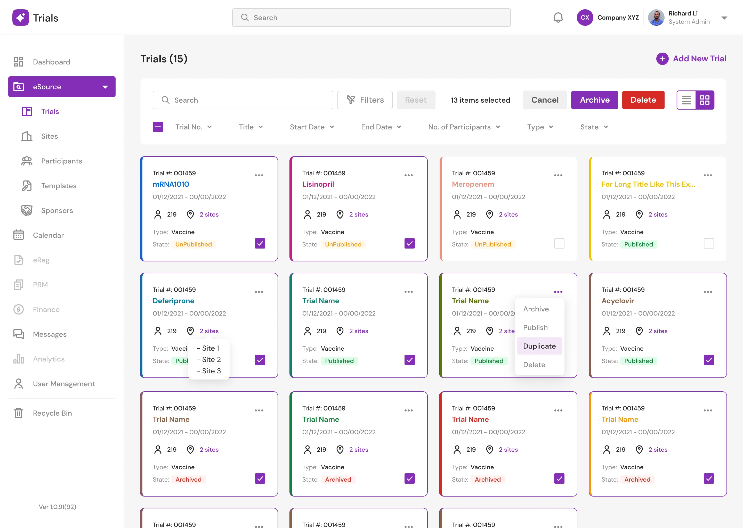Check the Meropenem trial checkbox
This screenshot has height=528, width=743.
point(559,244)
